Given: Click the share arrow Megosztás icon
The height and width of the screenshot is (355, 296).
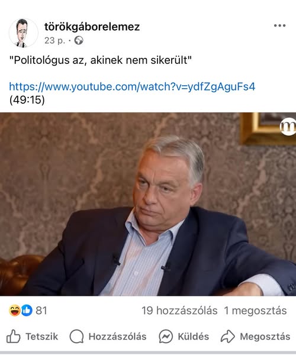Looking at the screenshot, I should [x=227, y=337].
